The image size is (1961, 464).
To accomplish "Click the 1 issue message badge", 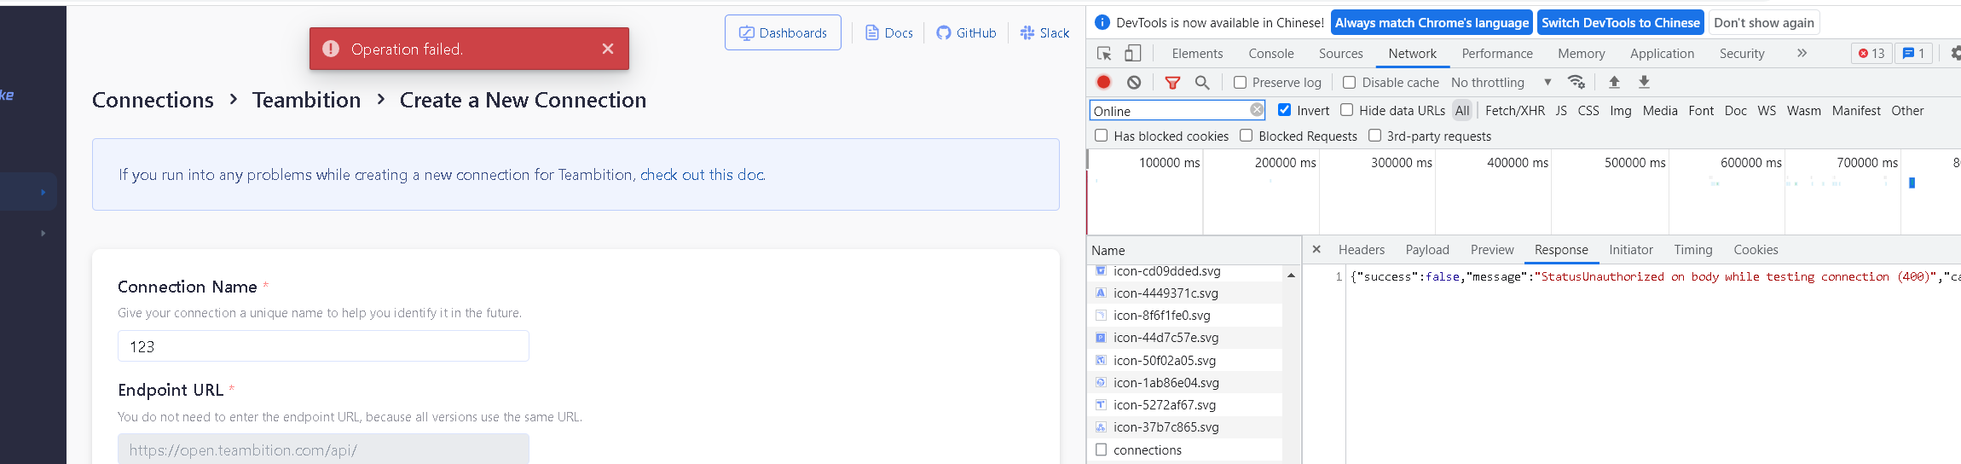I will [1913, 54].
